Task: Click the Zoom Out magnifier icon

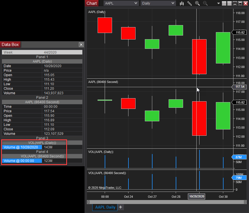Action: (205, 3)
